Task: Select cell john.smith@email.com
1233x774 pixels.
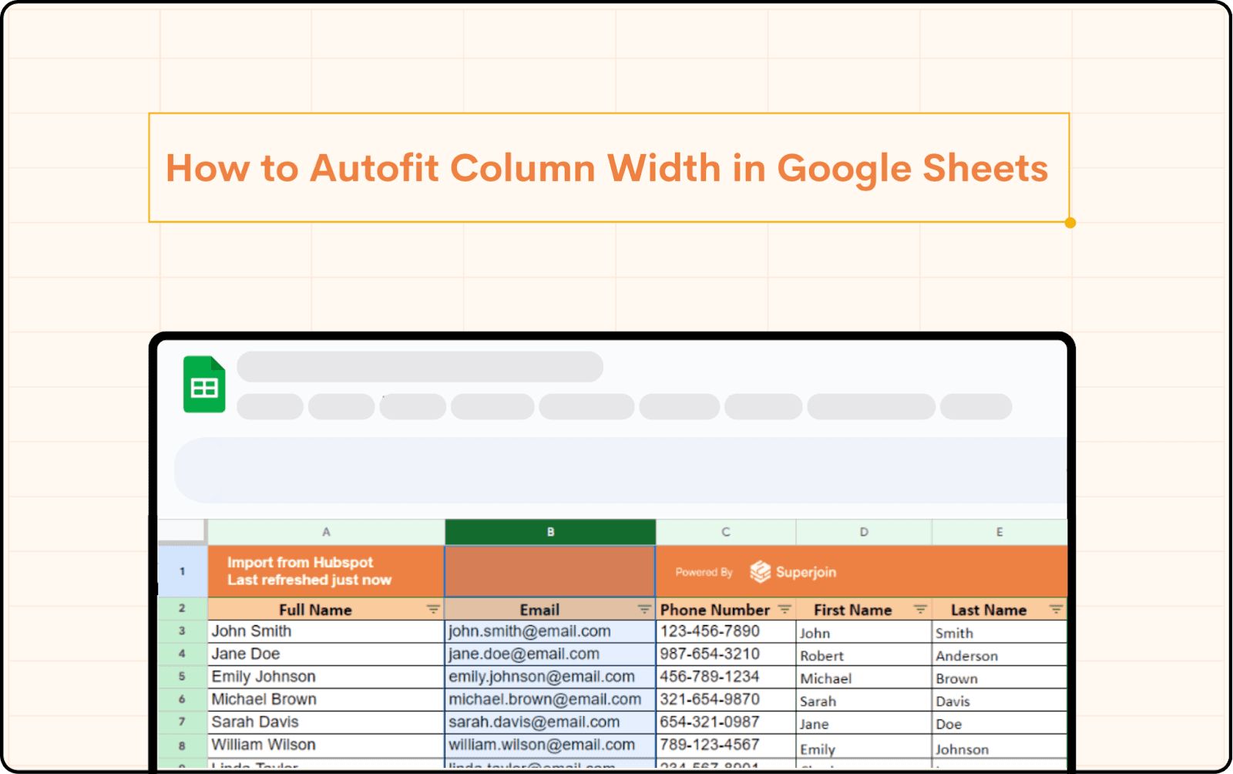Action: [x=550, y=631]
